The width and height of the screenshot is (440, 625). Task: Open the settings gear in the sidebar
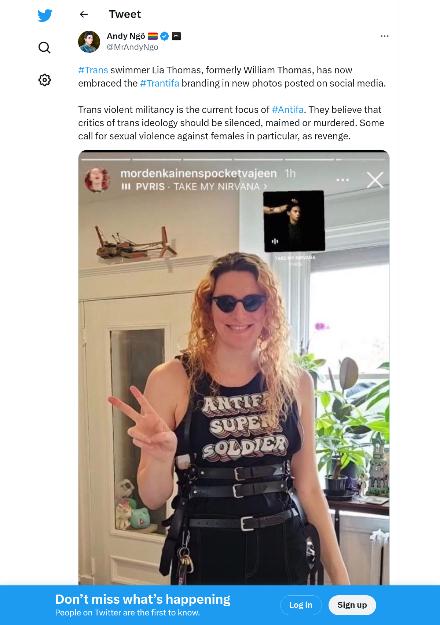coord(44,80)
